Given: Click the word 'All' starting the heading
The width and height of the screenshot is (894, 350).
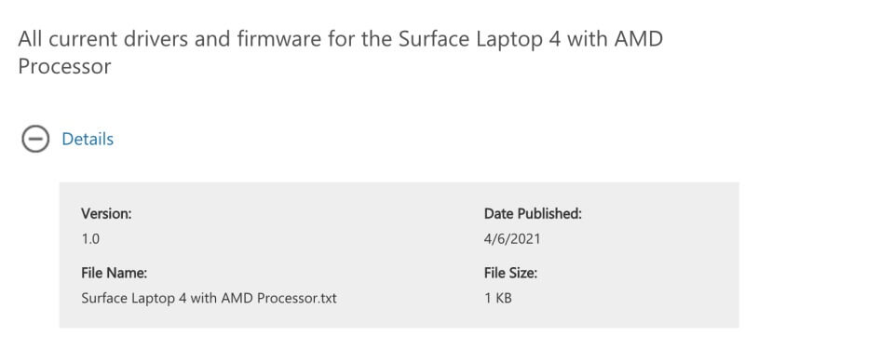Looking at the screenshot, I should pyautogui.click(x=30, y=39).
